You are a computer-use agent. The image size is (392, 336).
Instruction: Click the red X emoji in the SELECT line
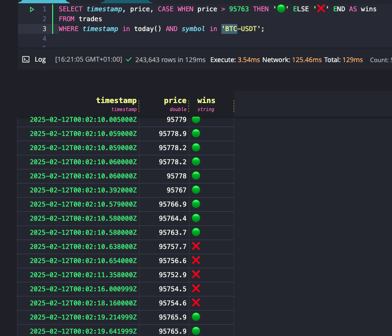(321, 9)
